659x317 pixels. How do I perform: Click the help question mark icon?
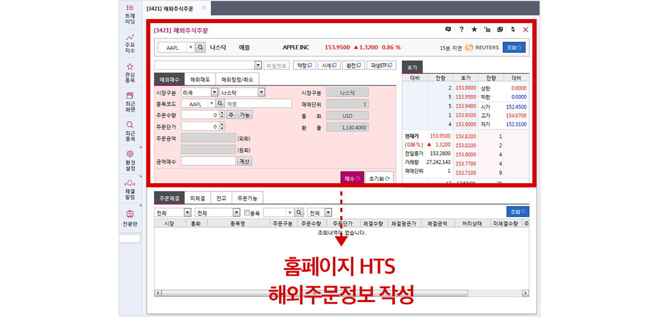(x=462, y=30)
